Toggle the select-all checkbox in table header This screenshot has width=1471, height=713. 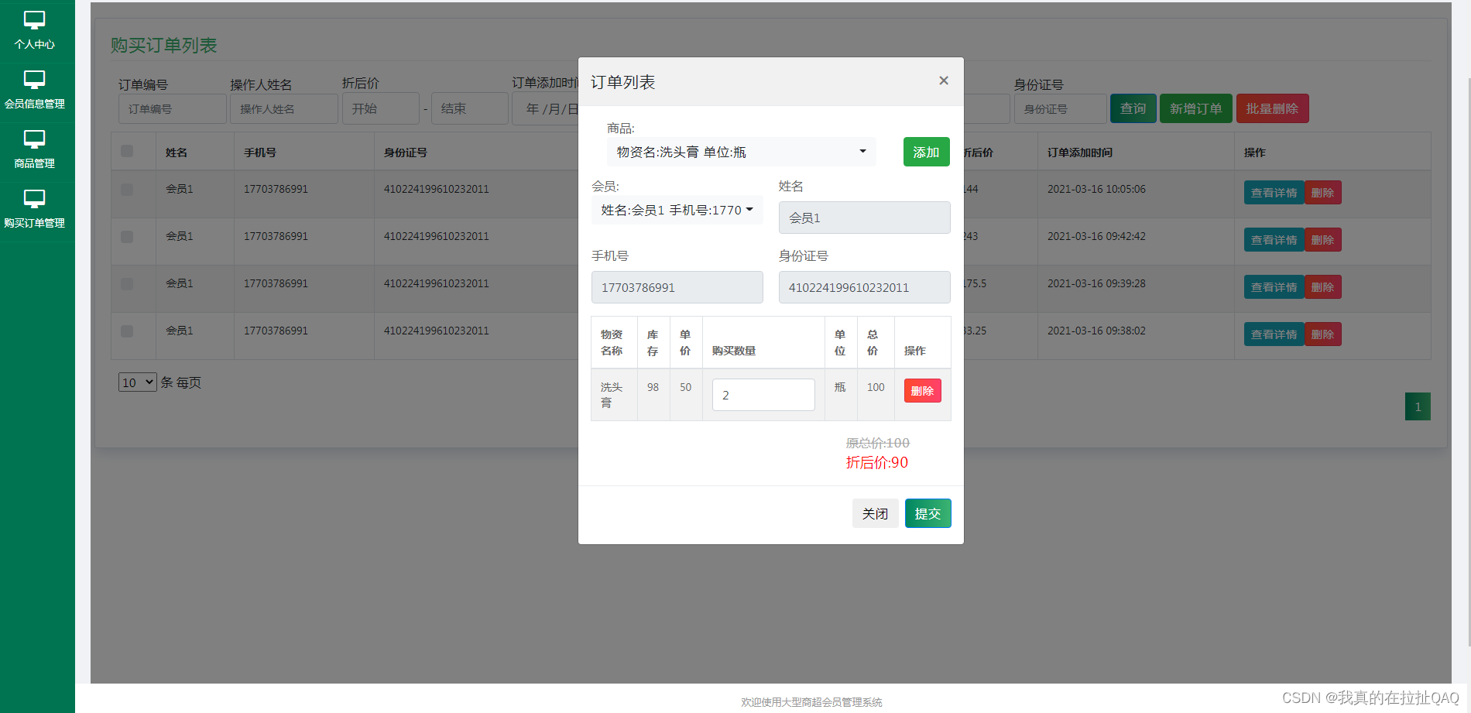click(x=126, y=151)
